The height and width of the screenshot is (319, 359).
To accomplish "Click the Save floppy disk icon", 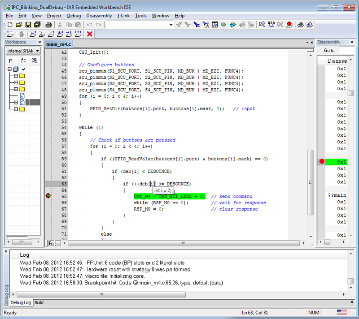I will tap(28, 25).
